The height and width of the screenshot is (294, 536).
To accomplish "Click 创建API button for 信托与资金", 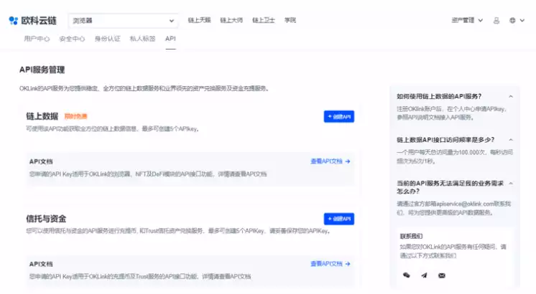I will click(338, 218).
